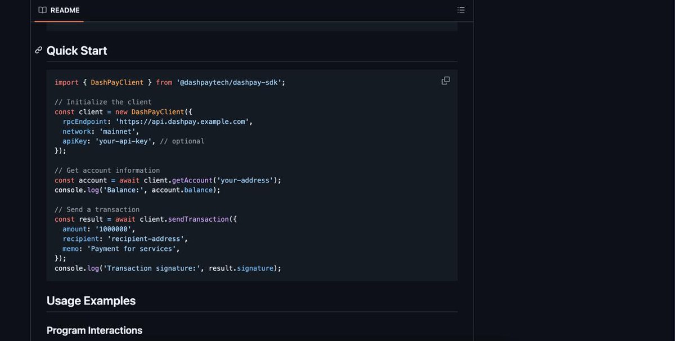Click the chain-link anchor beside Quick Start
Screen dimensions: 675x341
coord(38,50)
